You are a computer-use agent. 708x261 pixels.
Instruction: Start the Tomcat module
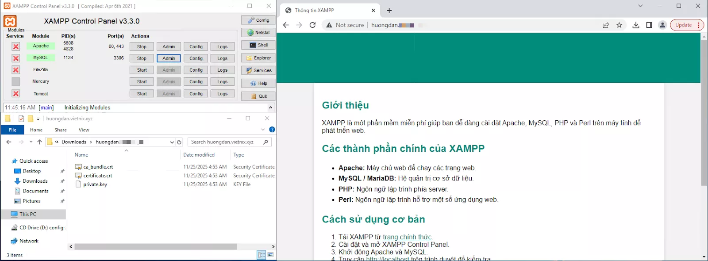pos(142,93)
